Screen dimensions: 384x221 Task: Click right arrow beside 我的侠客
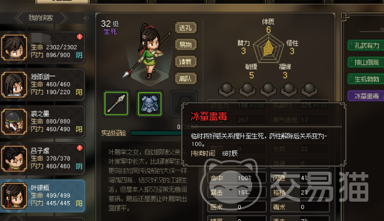click(64, 18)
